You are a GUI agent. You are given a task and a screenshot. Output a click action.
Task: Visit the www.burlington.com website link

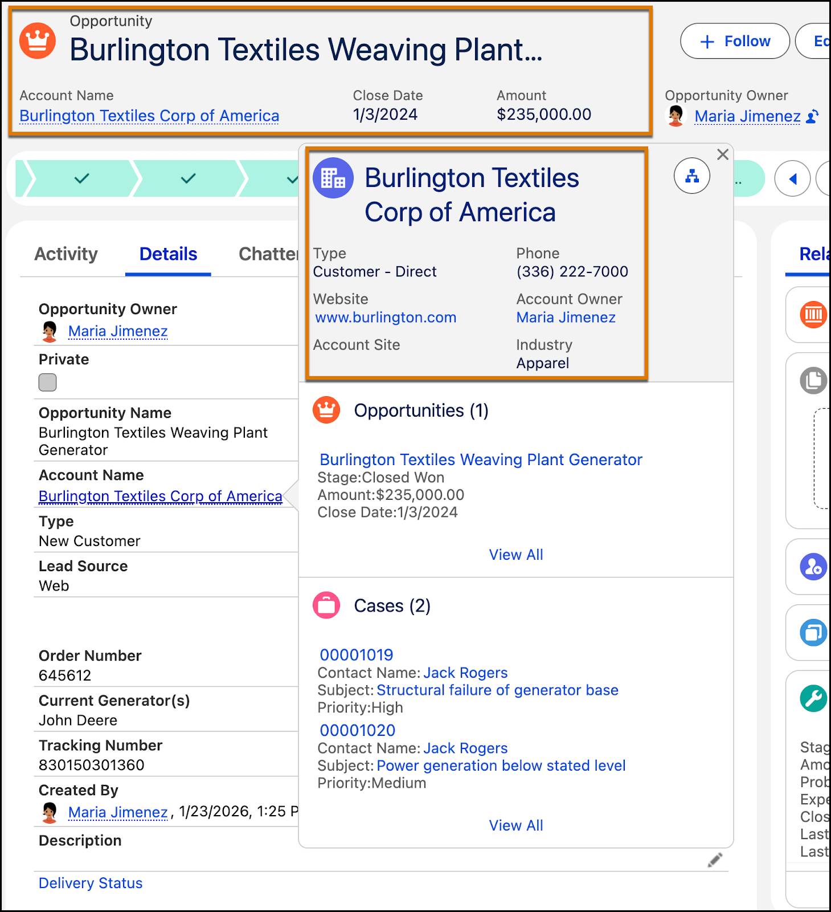pos(386,317)
